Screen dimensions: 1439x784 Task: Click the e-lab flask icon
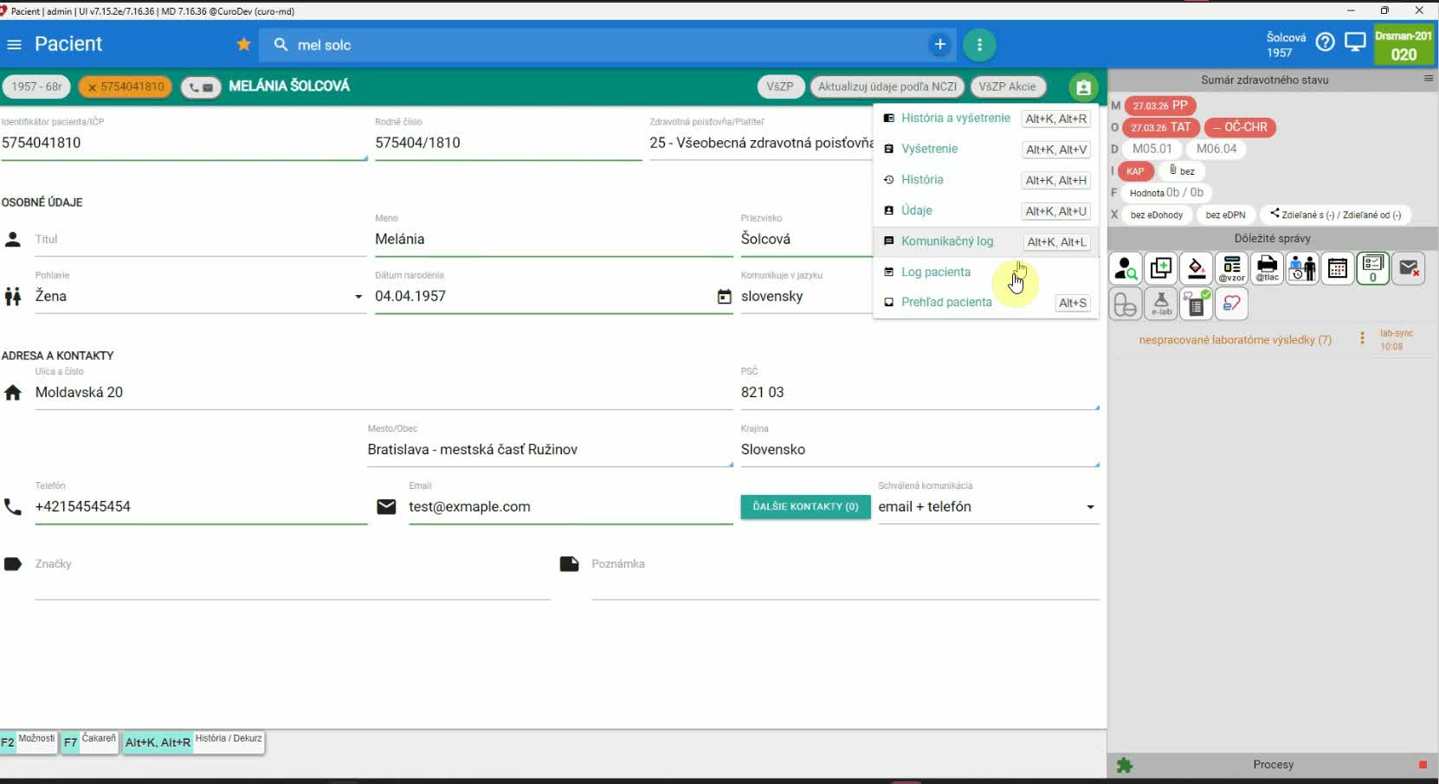(x=1161, y=305)
